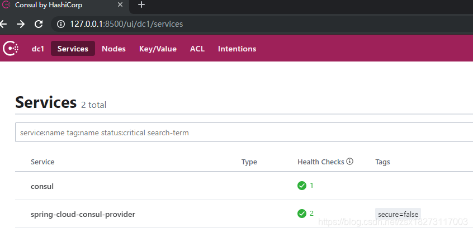Click the health check count 1 for consul
The width and height of the screenshot is (473, 232).
pos(311,185)
